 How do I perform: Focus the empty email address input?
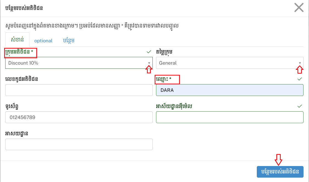coord(230,117)
